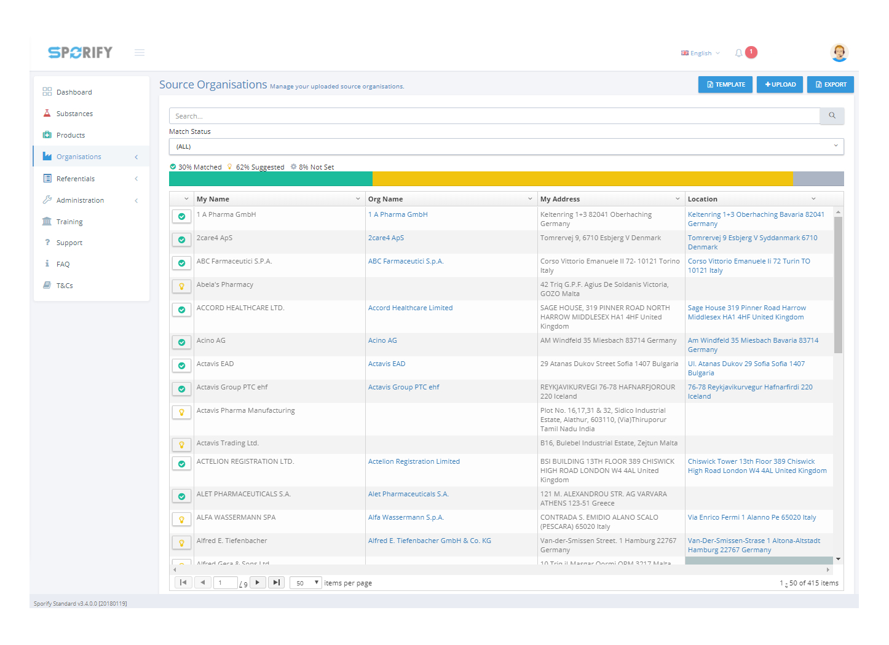The width and height of the screenshot is (889, 645).
Task: Run the search using the magnifier icon
Action: (x=832, y=115)
